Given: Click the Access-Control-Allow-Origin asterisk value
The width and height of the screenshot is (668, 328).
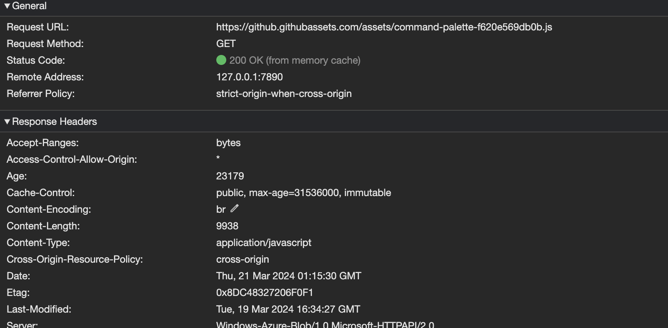Looking at the screenshot, I should click(x=218, y=159).
